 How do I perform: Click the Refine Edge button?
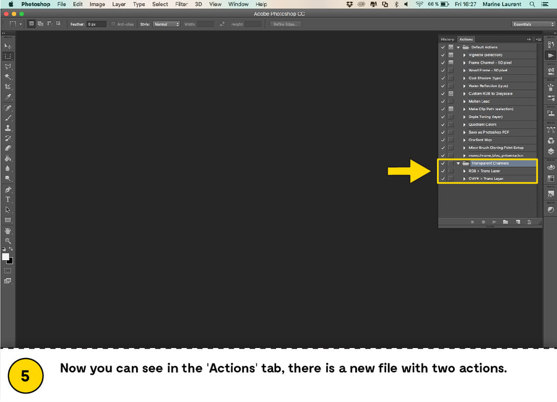click(x=286, y=24)
